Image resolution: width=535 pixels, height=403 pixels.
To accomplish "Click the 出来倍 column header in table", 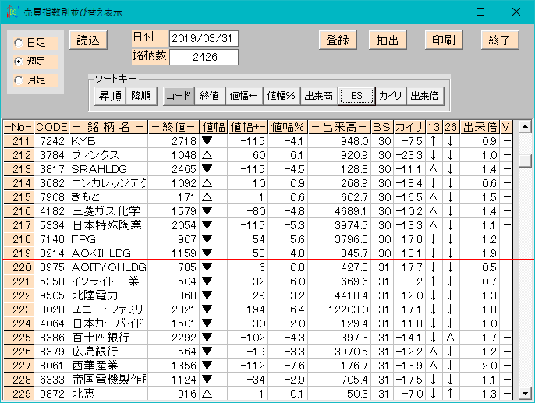I will [480, 127].
